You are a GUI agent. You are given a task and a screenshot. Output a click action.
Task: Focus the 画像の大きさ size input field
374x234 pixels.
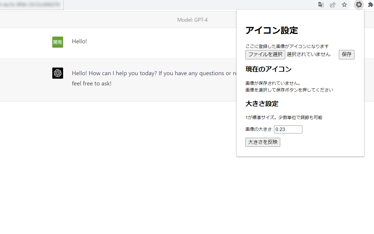[288, 130]
